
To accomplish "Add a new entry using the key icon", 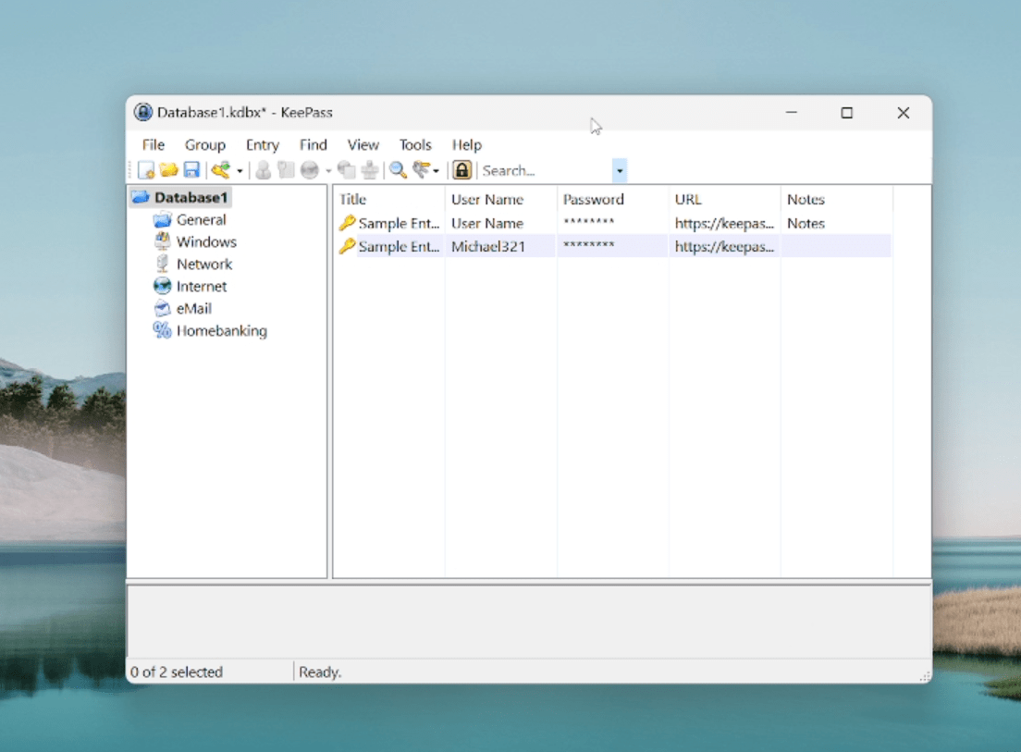I will [222, 170].
